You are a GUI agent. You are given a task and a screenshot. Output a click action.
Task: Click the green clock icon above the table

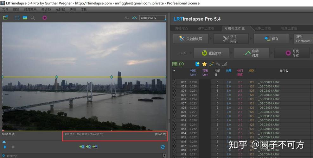point(182,64)
